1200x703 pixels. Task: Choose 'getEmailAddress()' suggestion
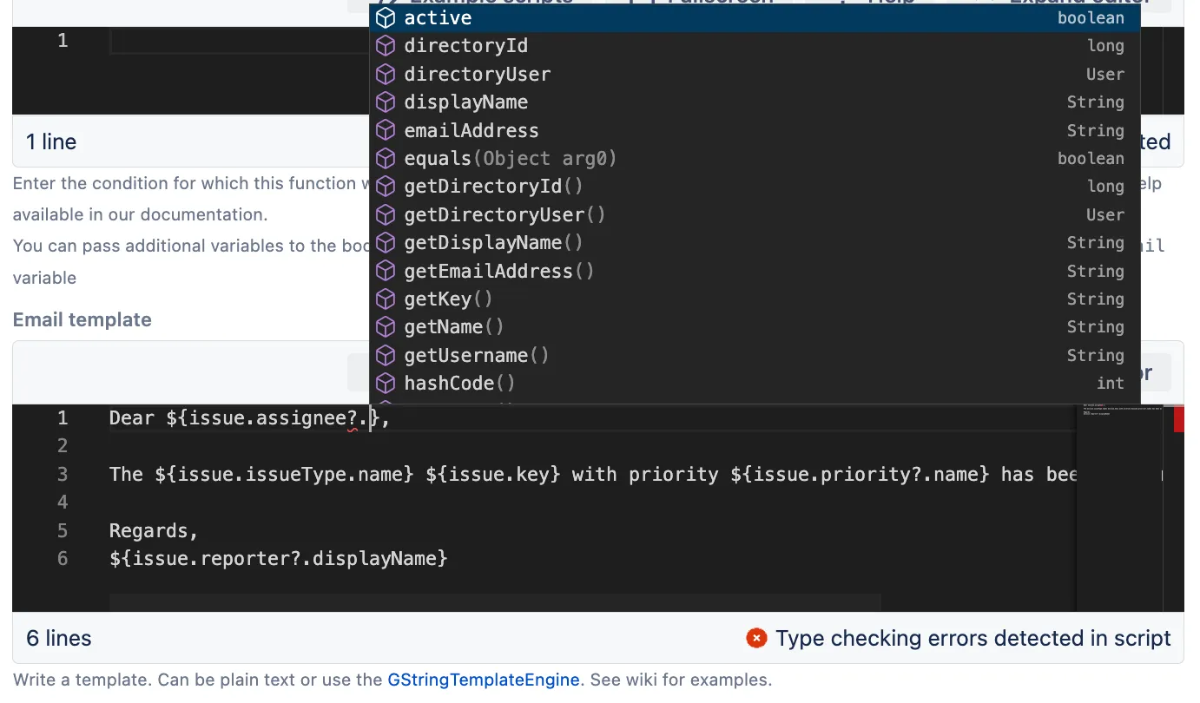(755, 272)
